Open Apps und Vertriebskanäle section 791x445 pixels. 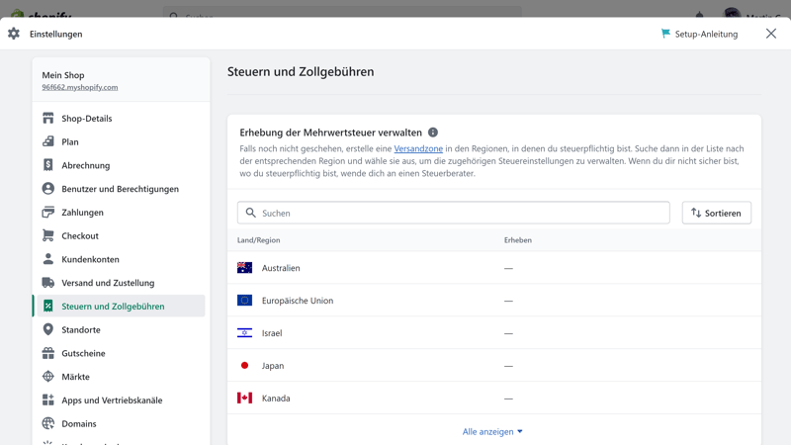click(x=112, y=400)
